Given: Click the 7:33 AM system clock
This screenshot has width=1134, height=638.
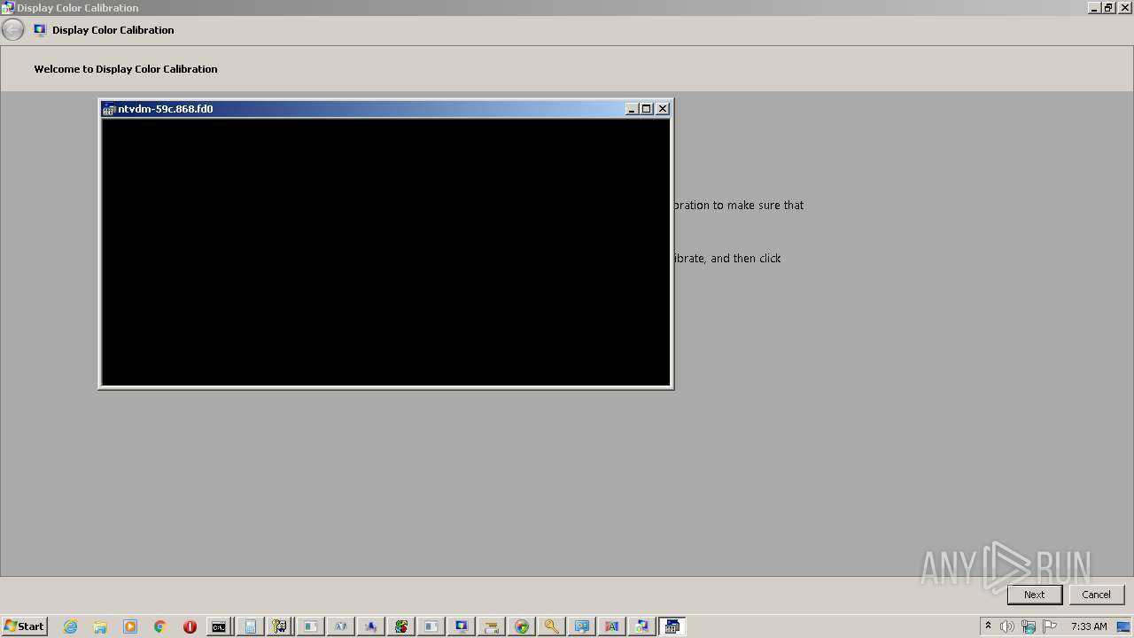Looking at the screenshot, I should 1089,626.
